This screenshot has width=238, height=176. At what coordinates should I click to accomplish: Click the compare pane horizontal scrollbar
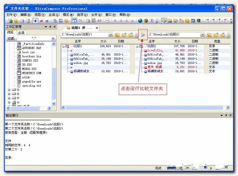144,108
